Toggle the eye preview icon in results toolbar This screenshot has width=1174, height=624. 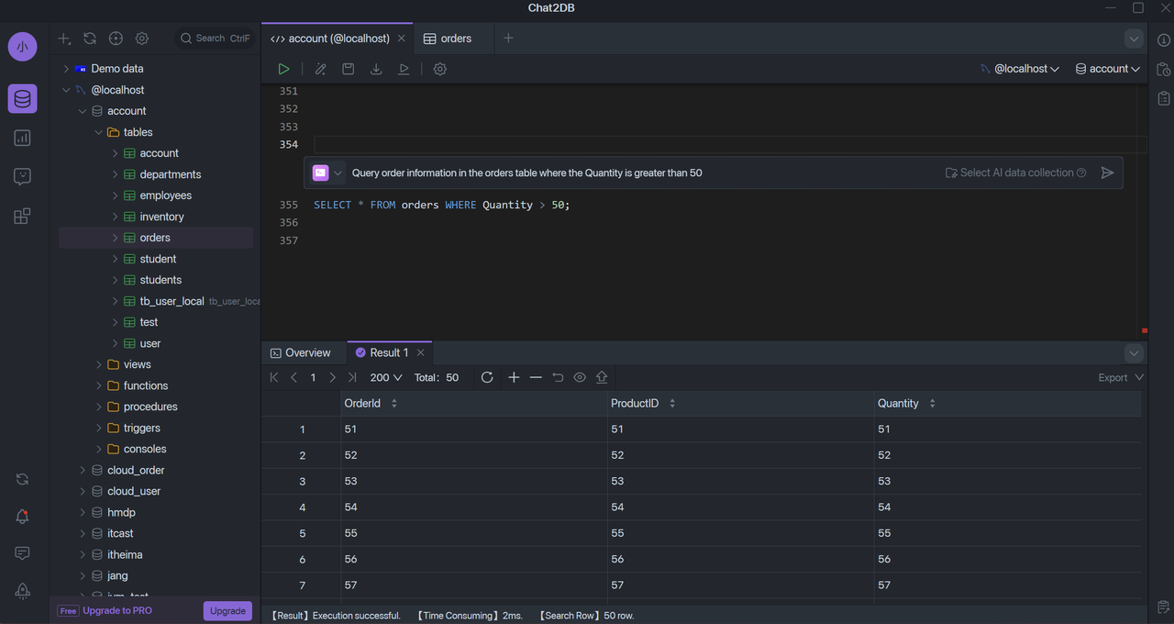(x=580, y=377)
